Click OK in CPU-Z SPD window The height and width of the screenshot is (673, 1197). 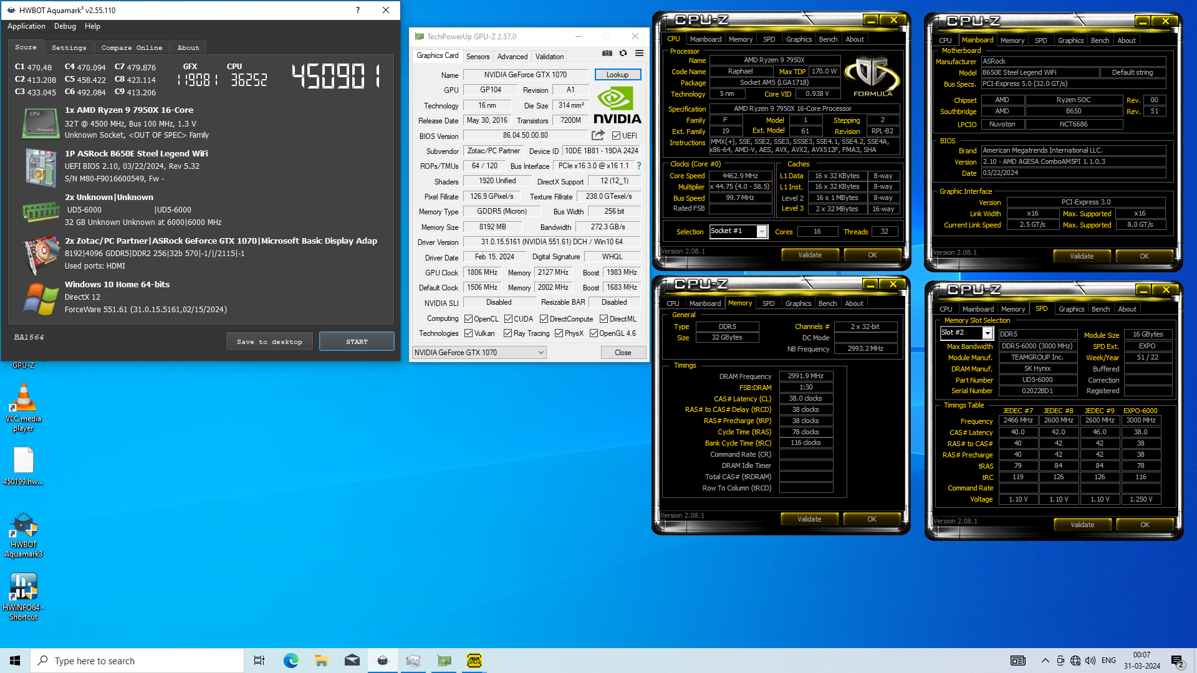coord(1145,525)
